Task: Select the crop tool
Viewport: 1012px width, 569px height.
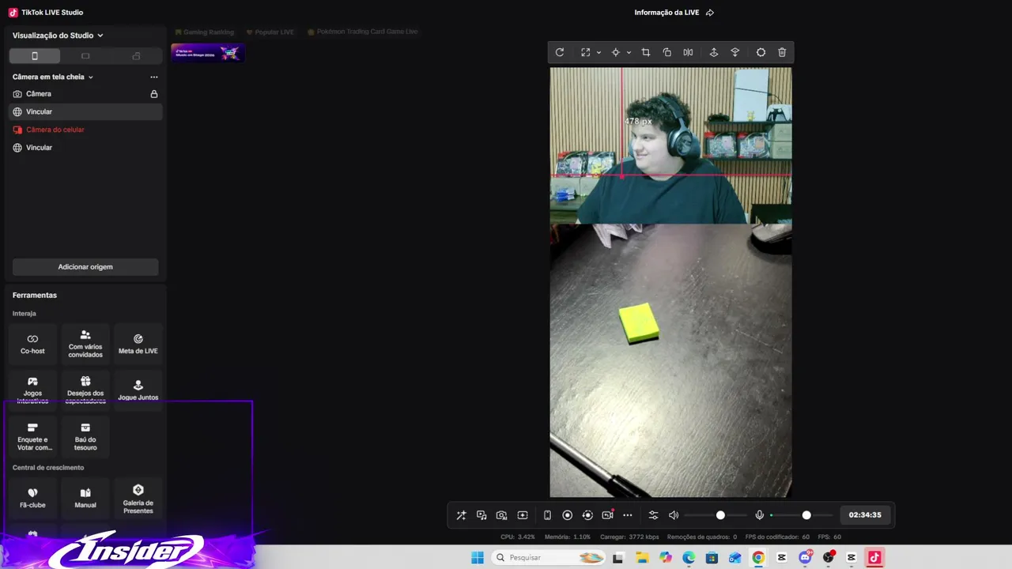Action: click(x=646, y=52)
